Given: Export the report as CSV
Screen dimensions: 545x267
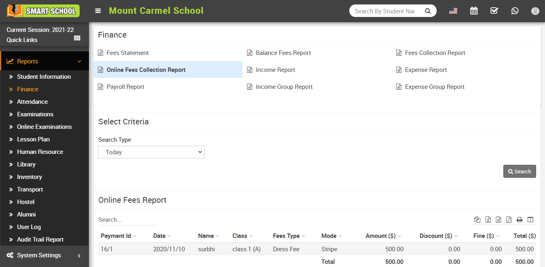Looking at the screenshot, I should pos(499,219).
